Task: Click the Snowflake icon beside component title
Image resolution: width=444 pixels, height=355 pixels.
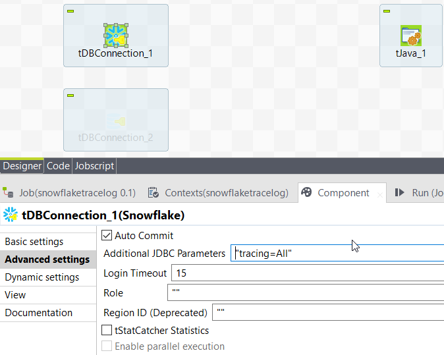Action: click(x=11, y=215)
